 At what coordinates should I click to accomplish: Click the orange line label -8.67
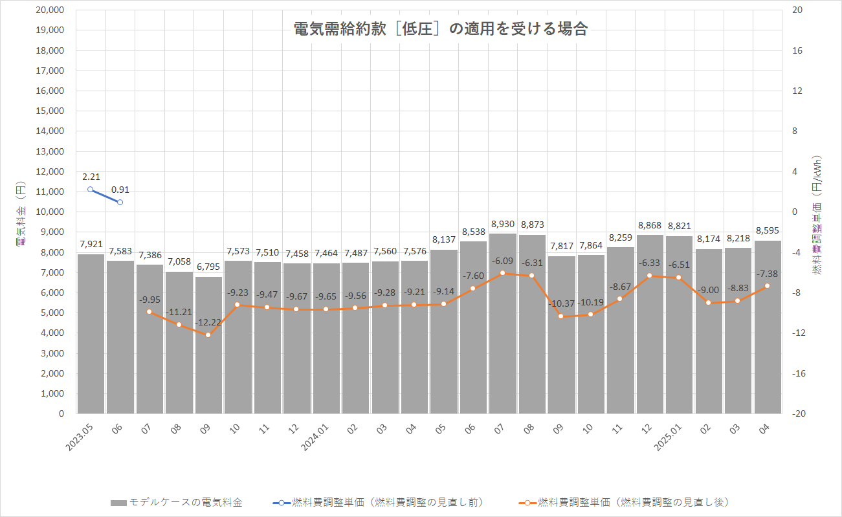pyautogui.click(x=621, y=286)
